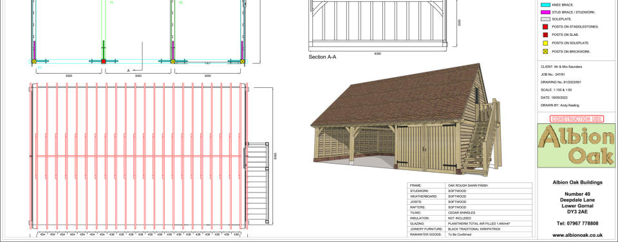The width and height of the screenshot is (618, 242).
Task: Click the 'KNEE BRACE.' legend label
Action: (x=563, y=5)
